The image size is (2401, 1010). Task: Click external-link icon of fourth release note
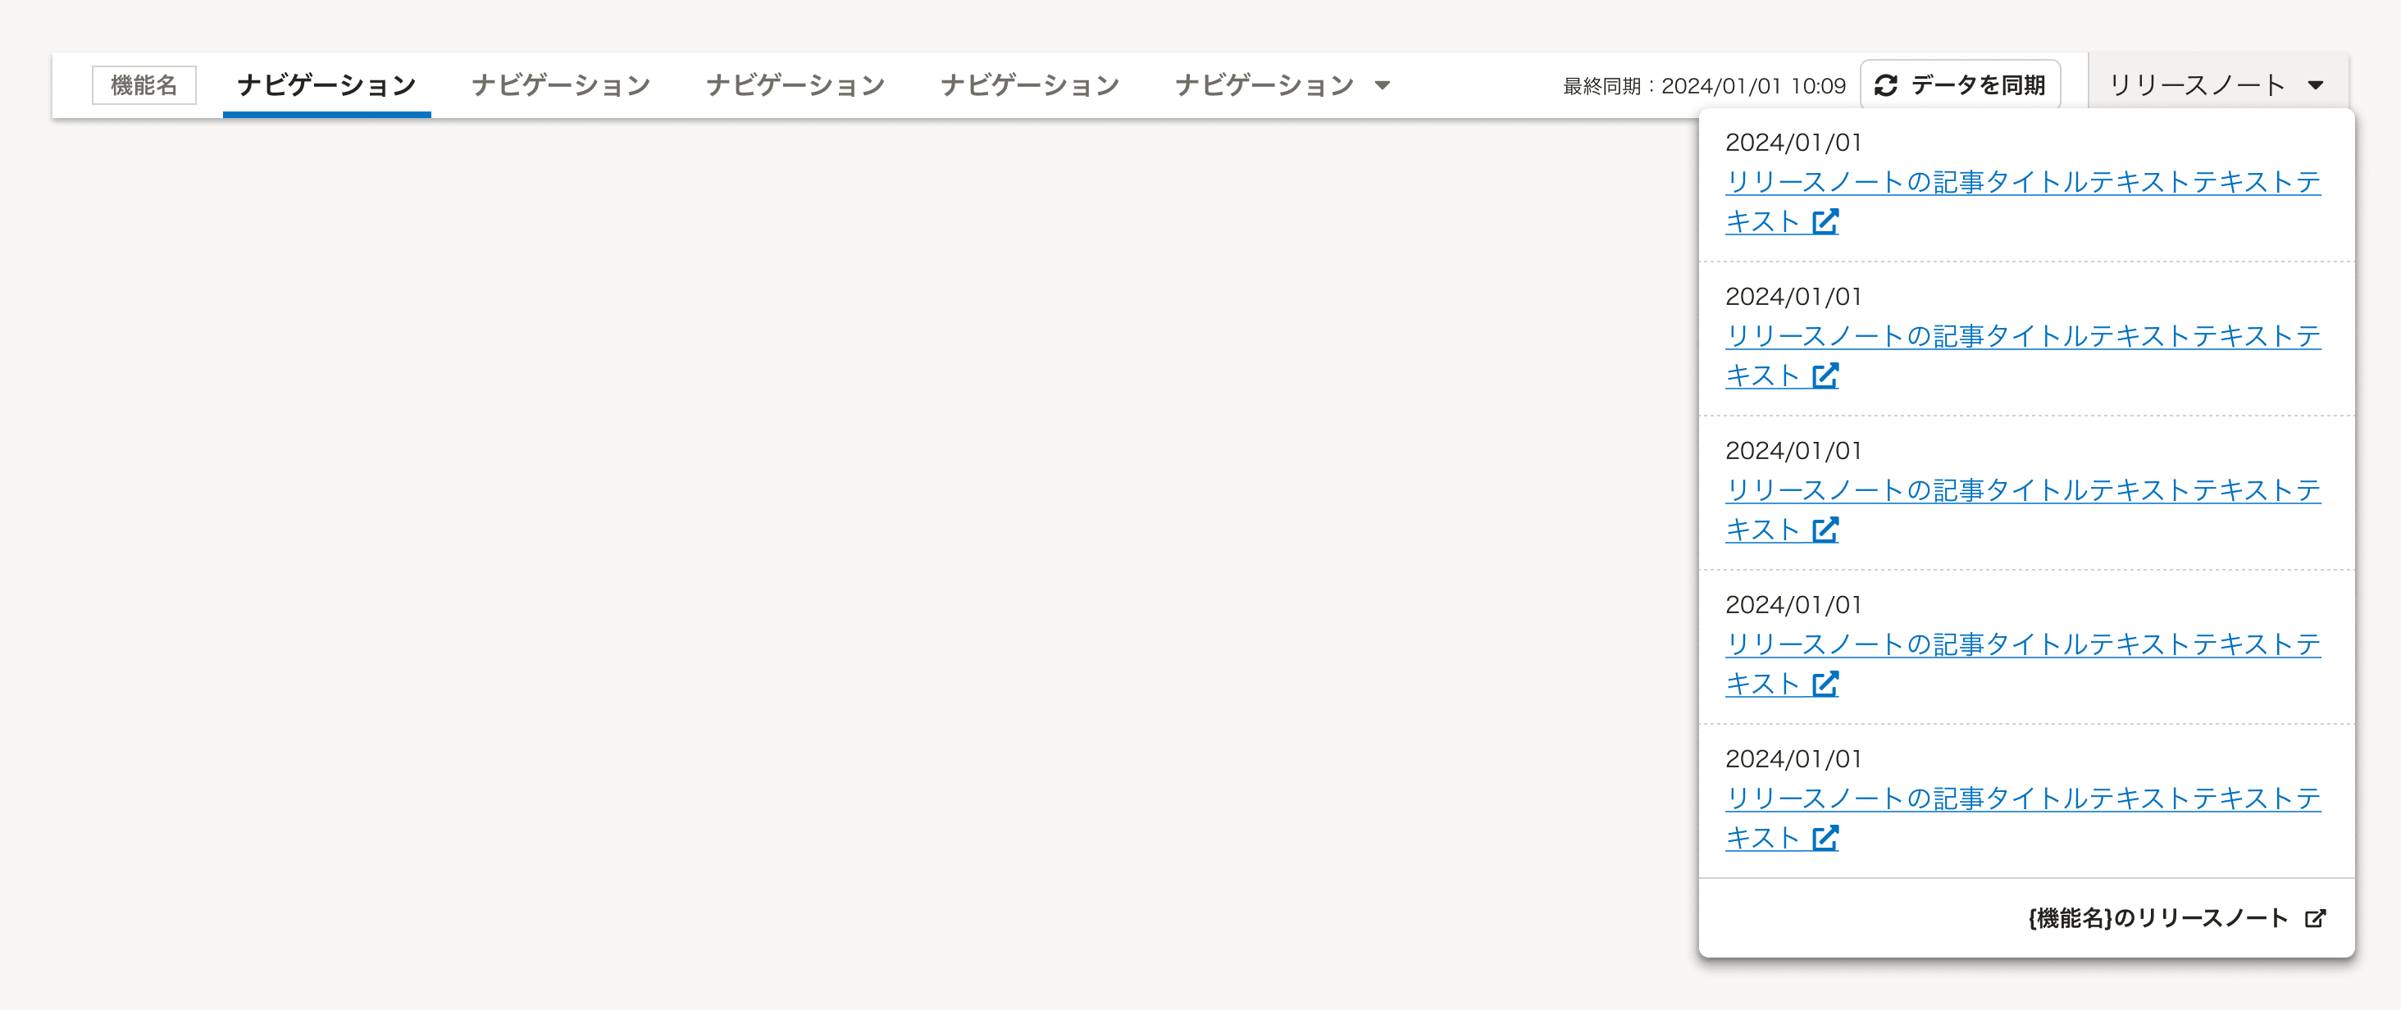(1825, 684)
